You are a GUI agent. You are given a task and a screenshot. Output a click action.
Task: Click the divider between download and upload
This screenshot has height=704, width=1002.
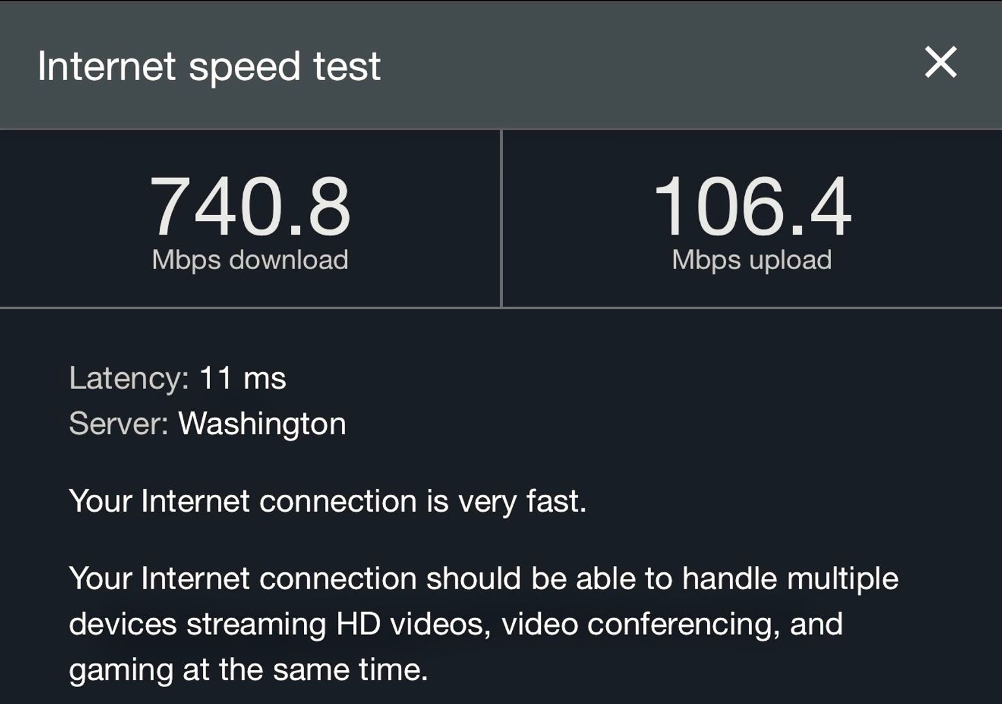click(x=501, y=218)
